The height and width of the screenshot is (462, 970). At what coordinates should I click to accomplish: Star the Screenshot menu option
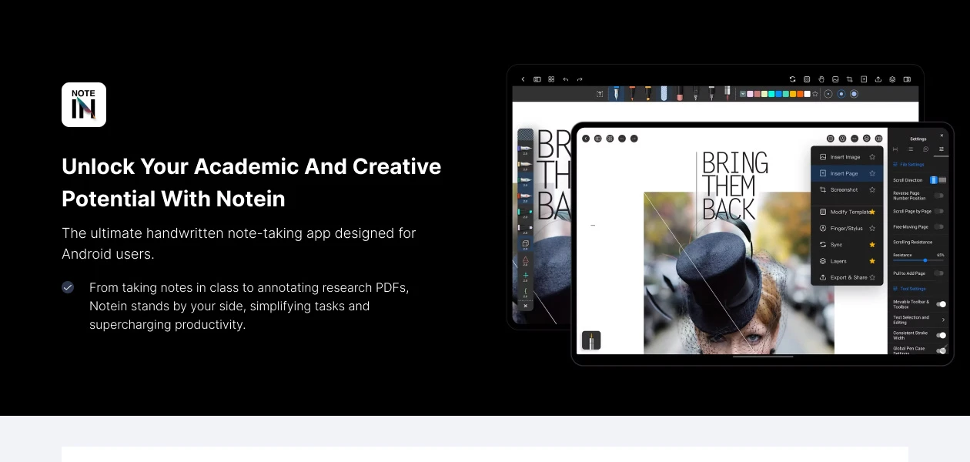point(872,189)
